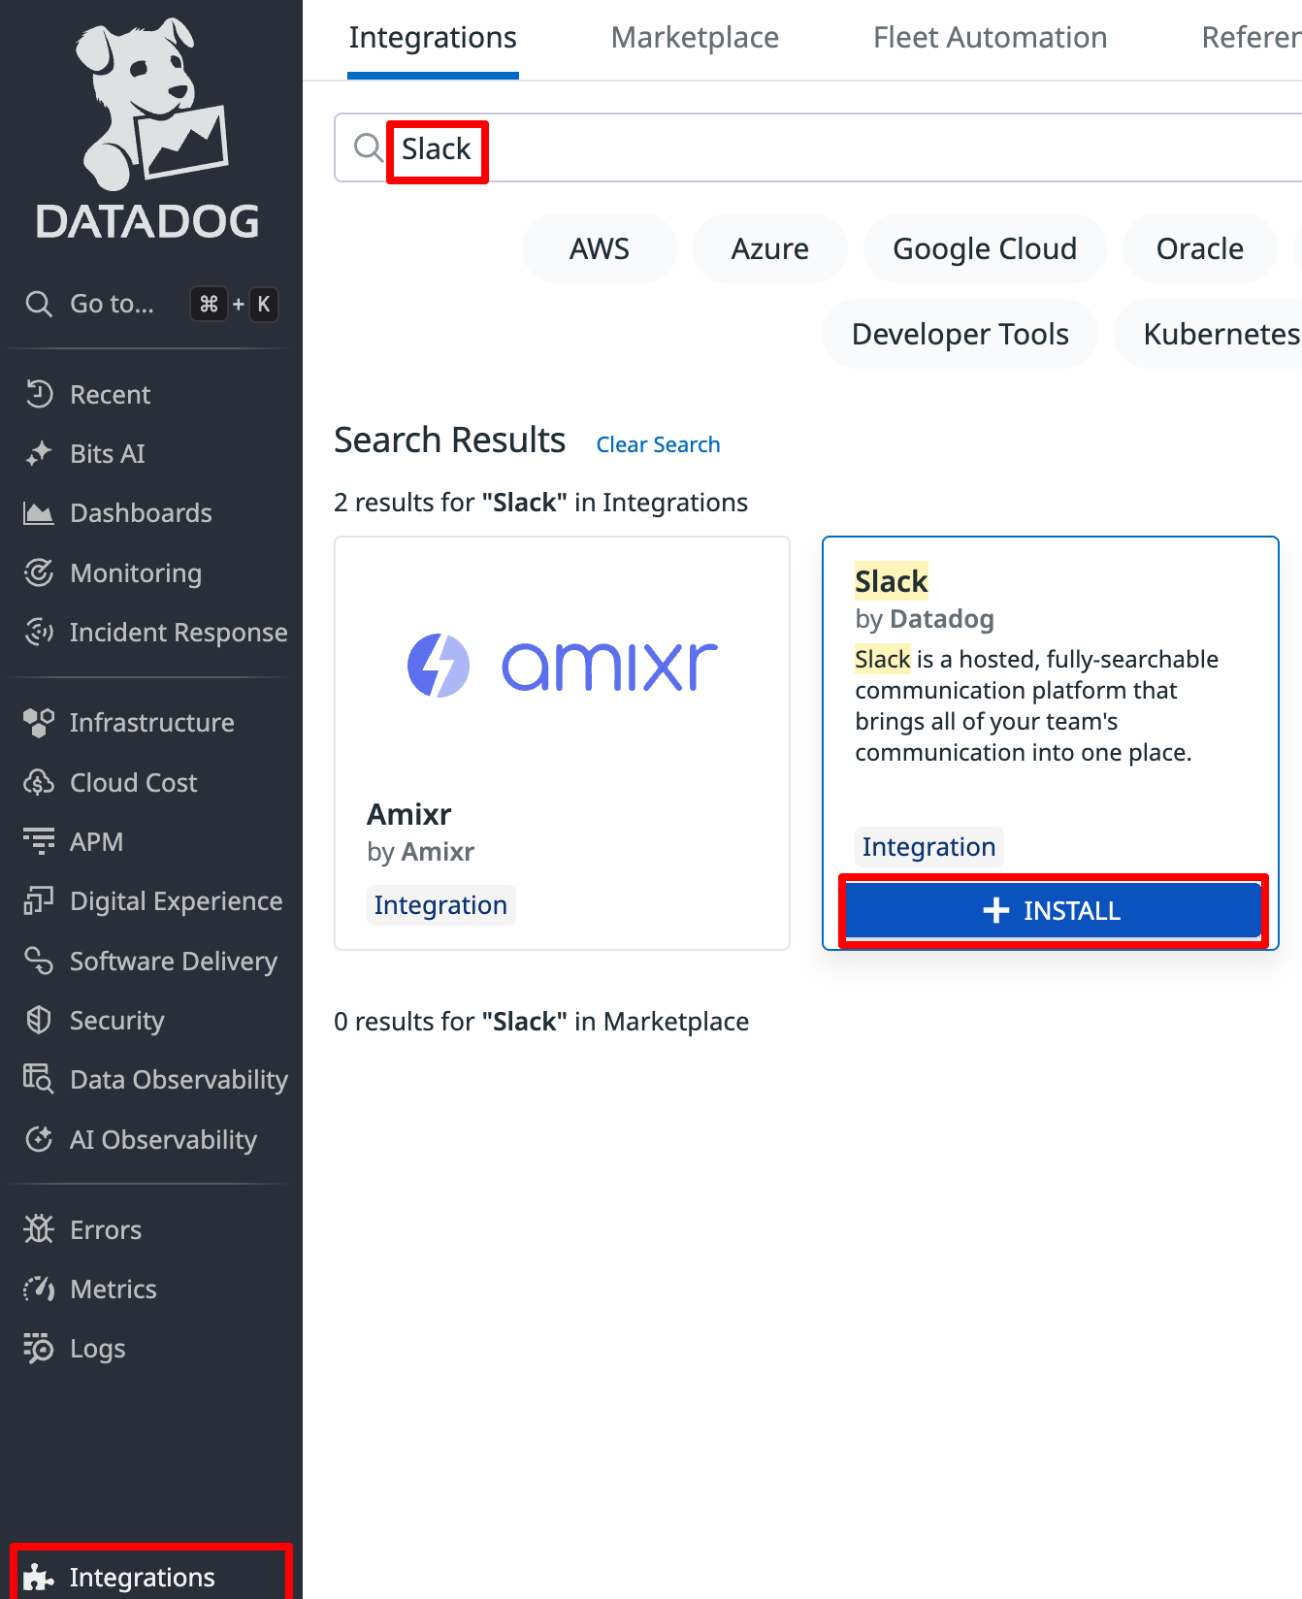The width and height of the screenshot is (1302, 1599).
Task: Click the Dashboards chart icon
Action: coord(39,513)
